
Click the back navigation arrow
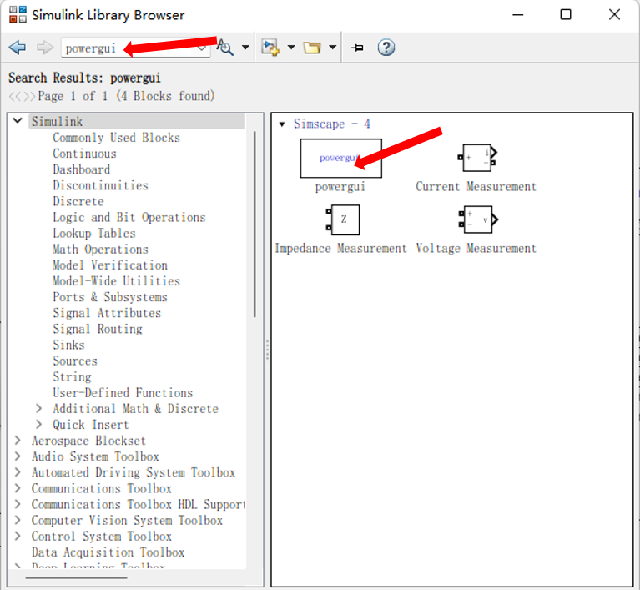coord(18,48)
